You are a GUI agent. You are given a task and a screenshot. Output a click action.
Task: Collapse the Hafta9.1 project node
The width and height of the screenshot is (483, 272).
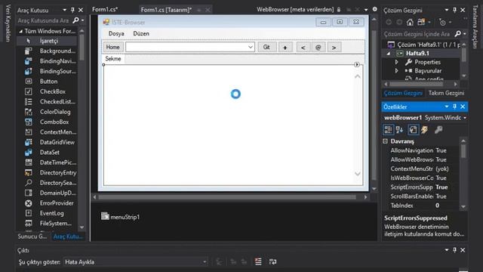coord(389,54)
